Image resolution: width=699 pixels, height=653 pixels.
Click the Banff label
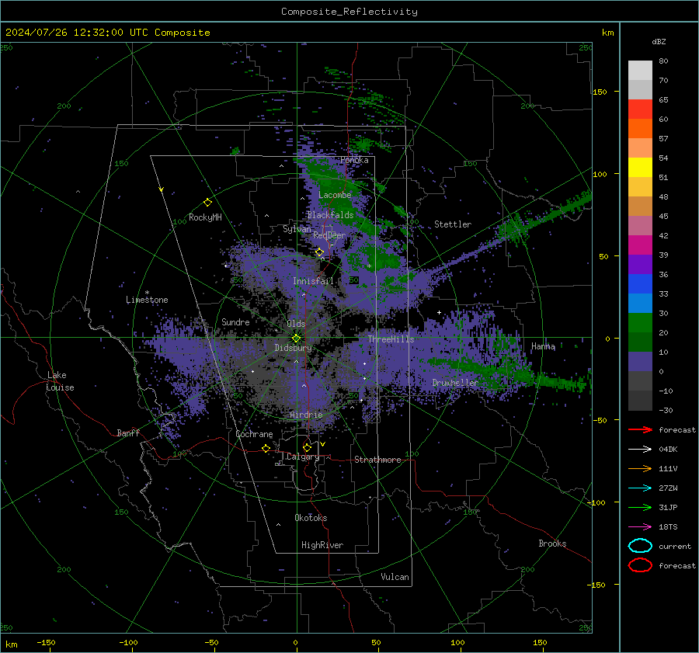tap(128, 432)
